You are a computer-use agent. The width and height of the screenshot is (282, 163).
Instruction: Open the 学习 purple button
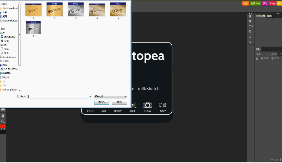(265, 4)
